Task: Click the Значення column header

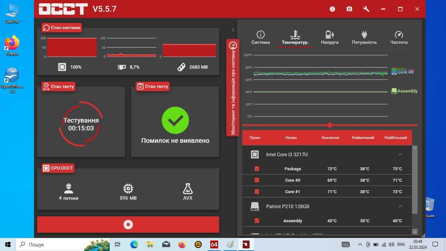Action: 330,138
